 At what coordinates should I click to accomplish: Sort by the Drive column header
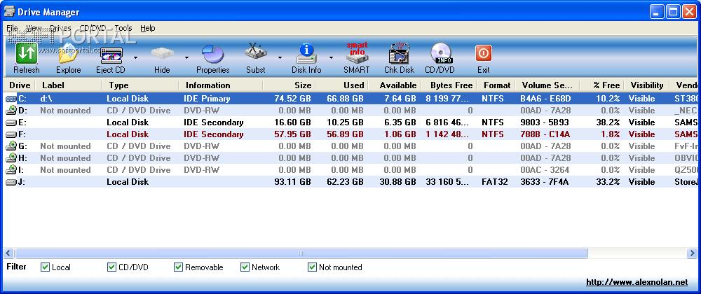pos(20,85)
